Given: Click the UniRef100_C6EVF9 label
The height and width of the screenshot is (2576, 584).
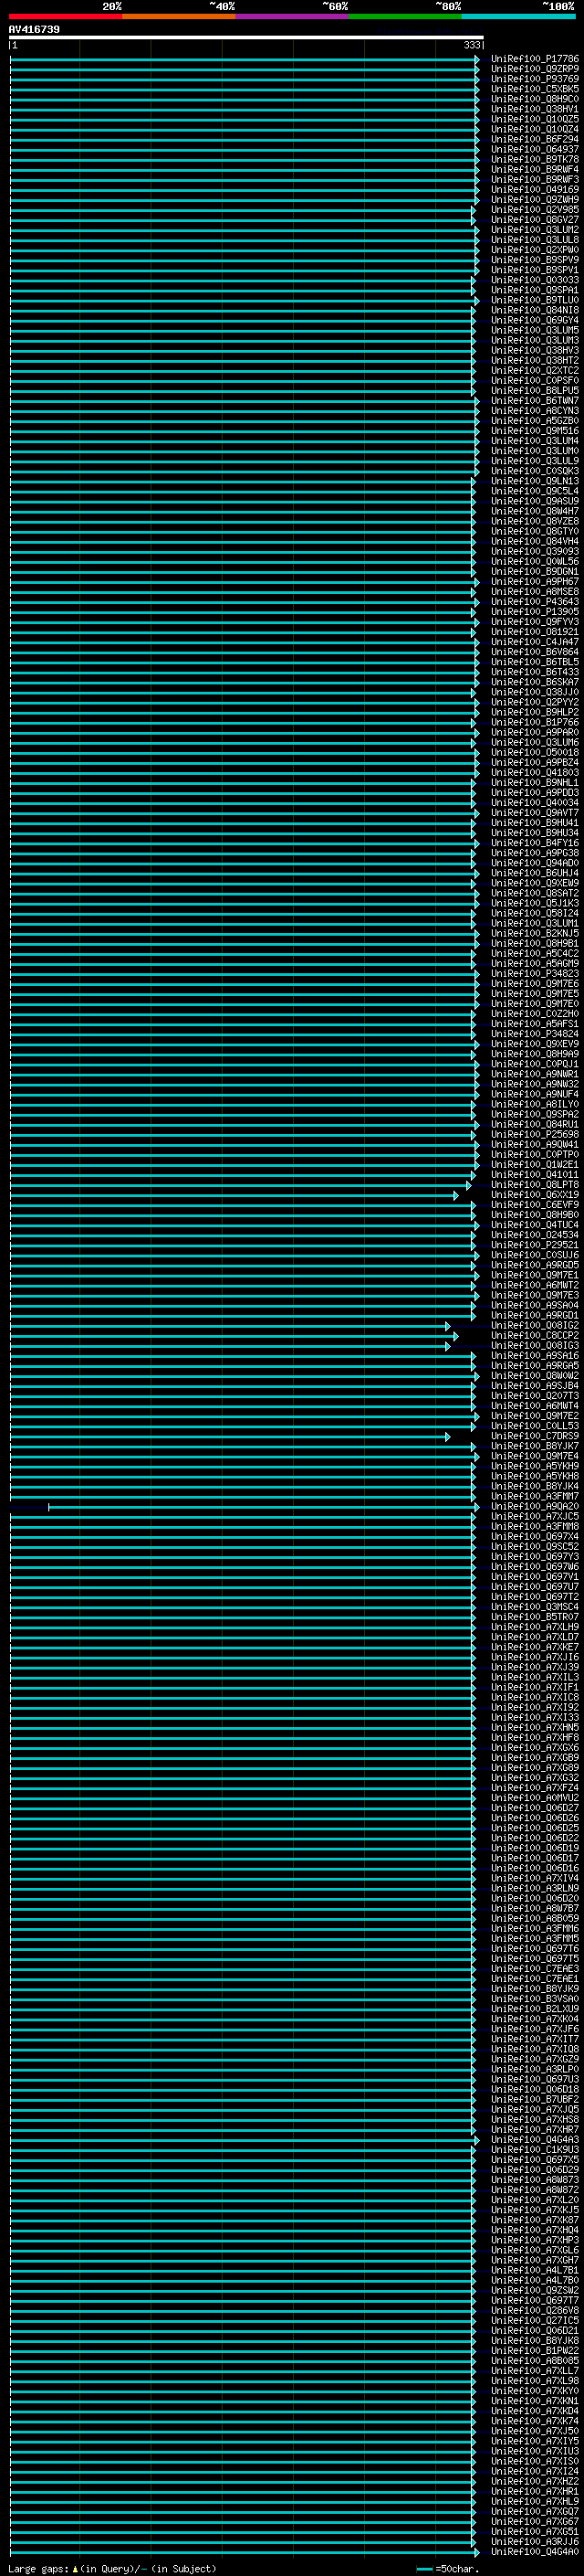Looking at the screenshot, I should coord(535,1205).
